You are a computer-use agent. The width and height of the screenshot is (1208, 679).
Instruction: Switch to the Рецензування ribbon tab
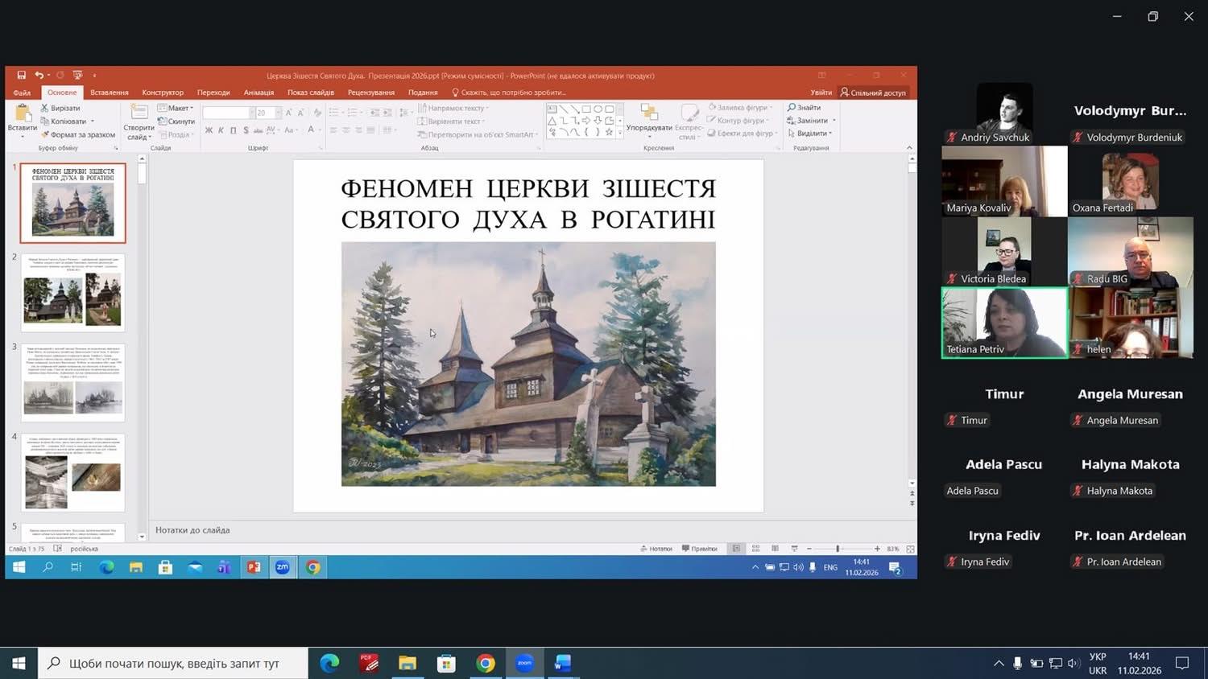[x=370, y=93]
